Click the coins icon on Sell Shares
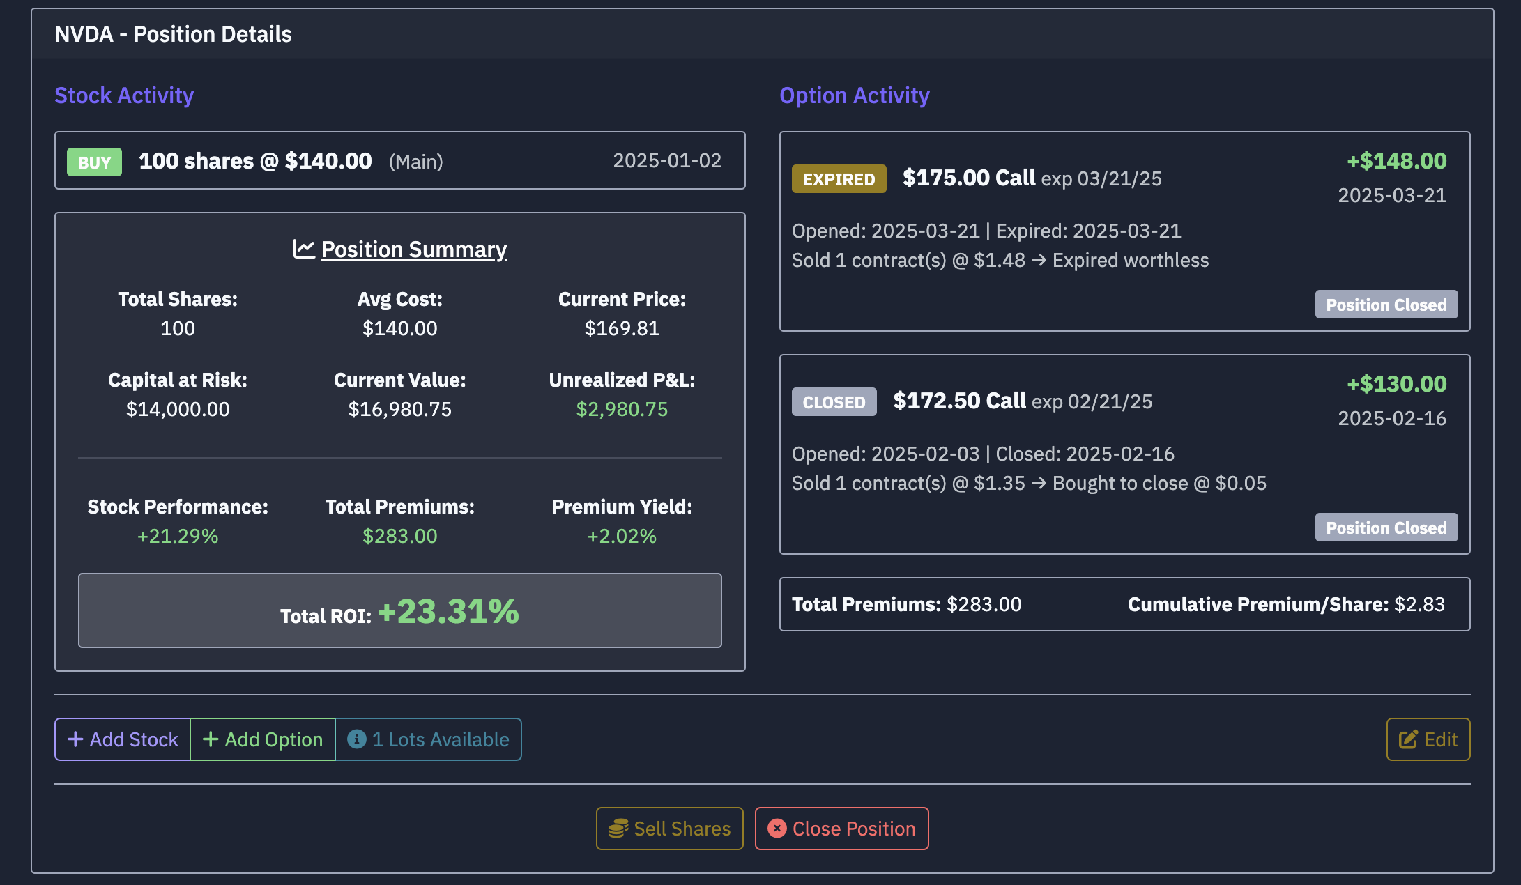Screen dimensions: 1521x885 (618, 829)
